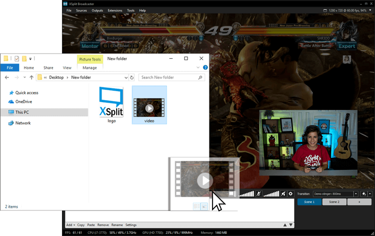Open Customize Quick Access Toolbar dropdown
Viewport: 375px width, 236px height.
30,59
